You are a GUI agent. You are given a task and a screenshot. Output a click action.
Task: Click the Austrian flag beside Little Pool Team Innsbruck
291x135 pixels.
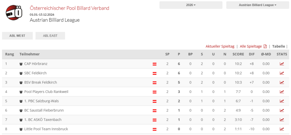click(x=155, y=129)
